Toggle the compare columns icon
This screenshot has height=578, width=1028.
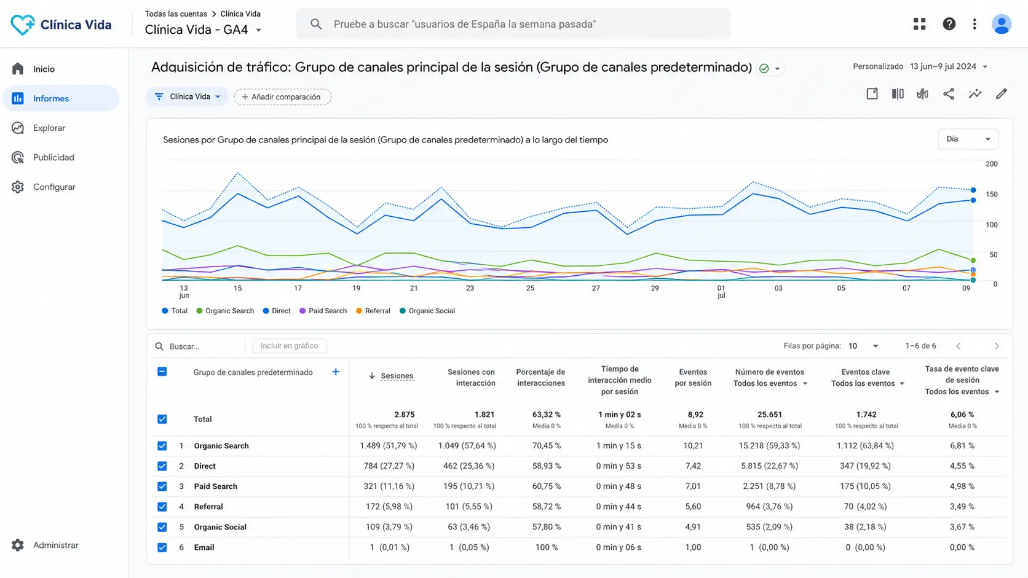click(x=898, y=94)
